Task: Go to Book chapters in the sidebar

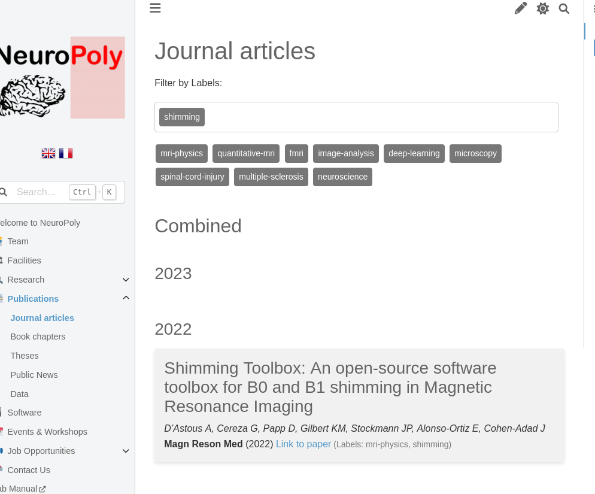Action: [38, 337]
